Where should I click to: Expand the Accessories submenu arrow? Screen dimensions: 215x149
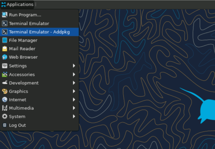coord(74,74)
